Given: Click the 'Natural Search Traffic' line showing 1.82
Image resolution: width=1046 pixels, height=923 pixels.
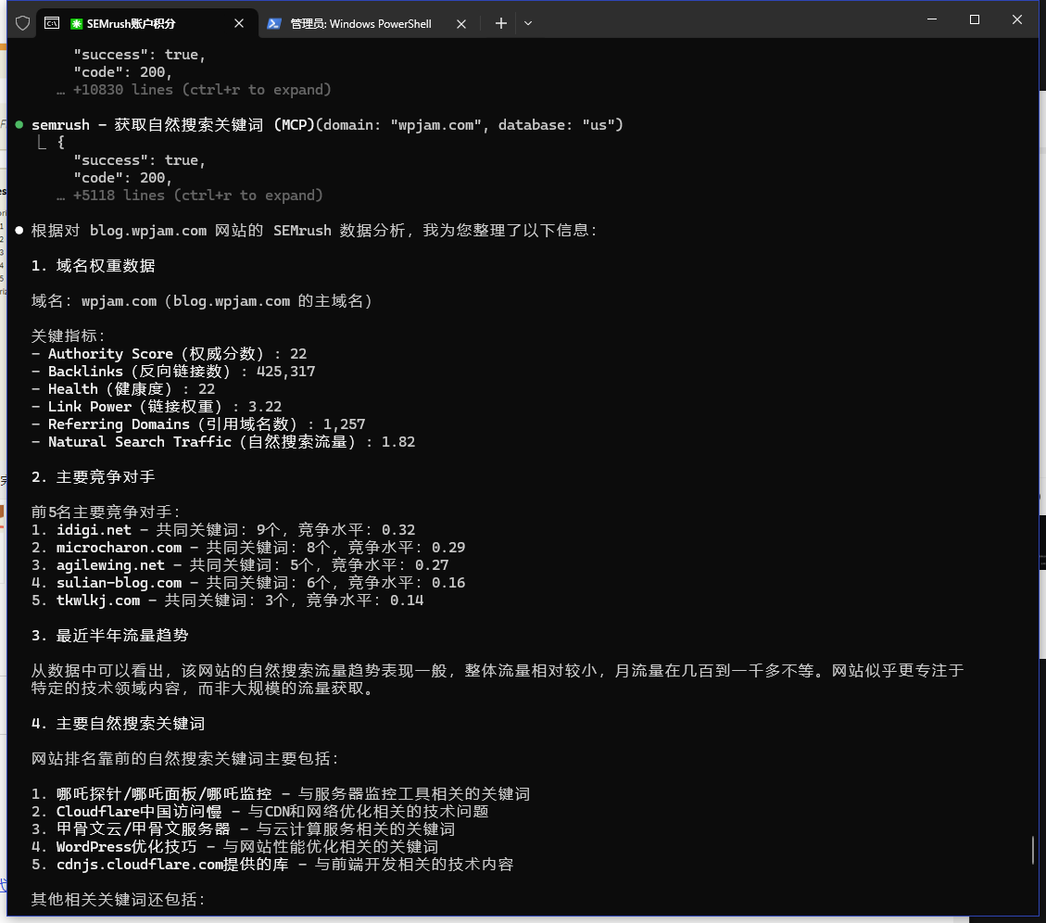Looking at the screenshot, I should 222,442.
